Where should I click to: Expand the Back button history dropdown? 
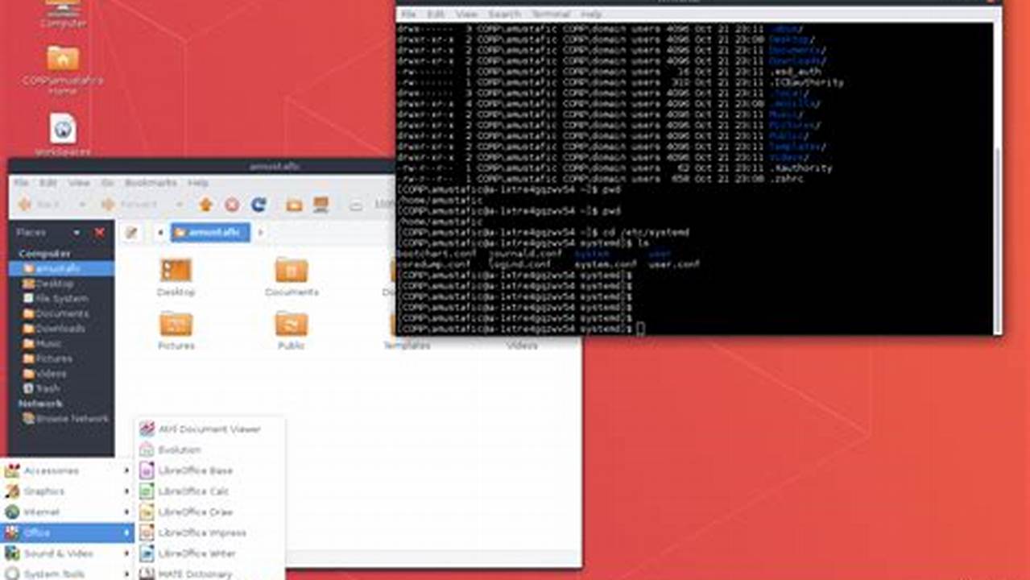[83, 204]
